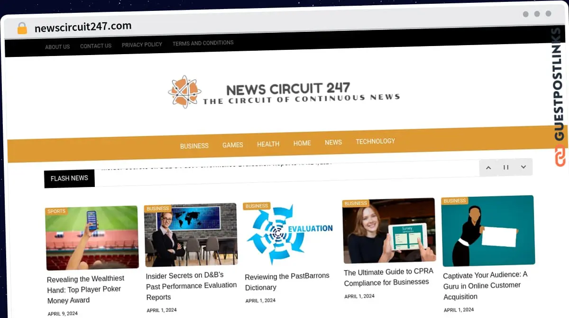This screenshot has width=569, height=318.
Task: Select the Health menu item
Action: 268,144
